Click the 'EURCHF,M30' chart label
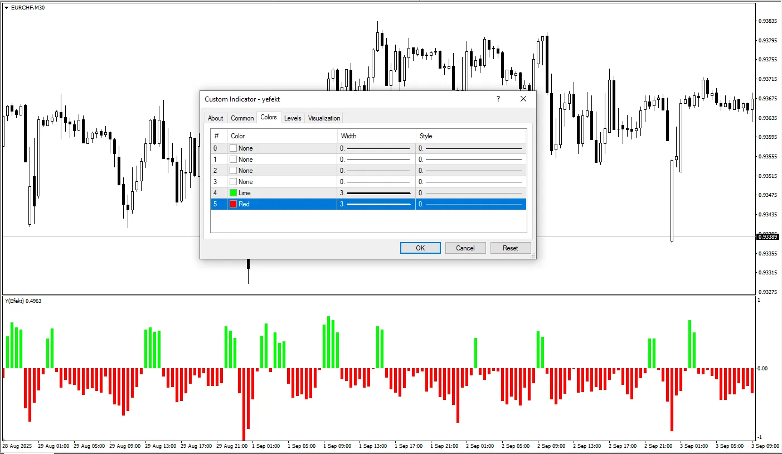This screenshot has height=454, width=782. point(28,8)
